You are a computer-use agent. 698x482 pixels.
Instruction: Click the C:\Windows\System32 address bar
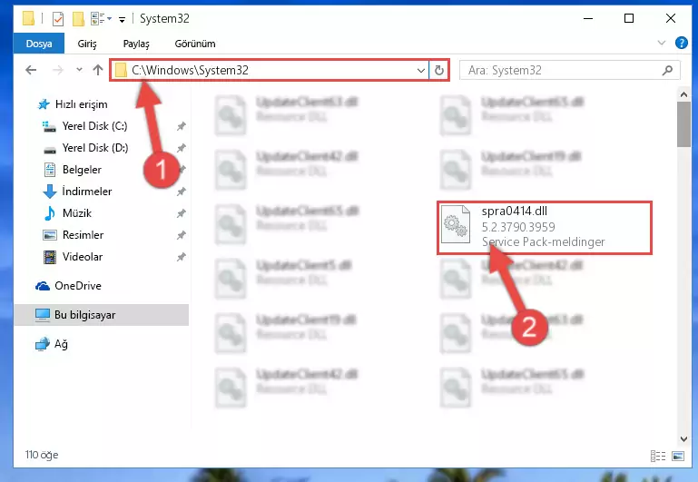click(x=270, y=70)
